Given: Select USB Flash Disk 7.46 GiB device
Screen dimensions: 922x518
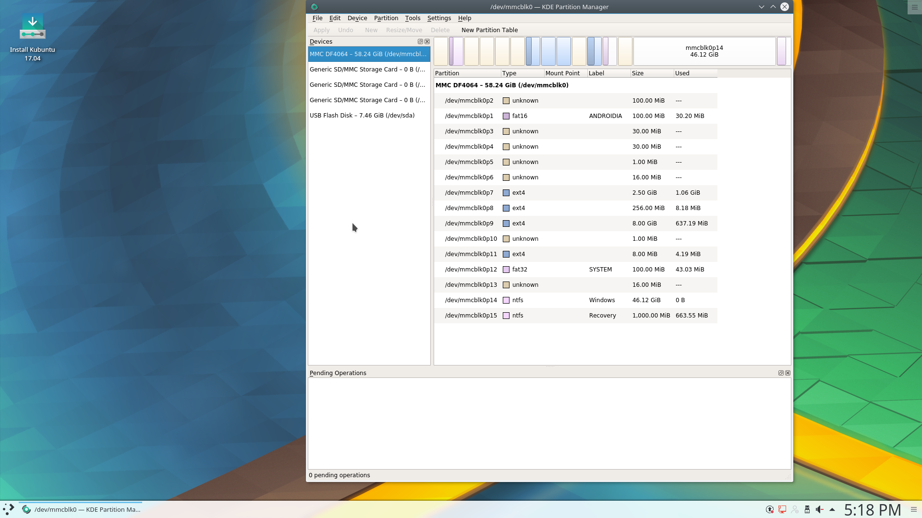Looking at the screenshot, I should point(369,116).
